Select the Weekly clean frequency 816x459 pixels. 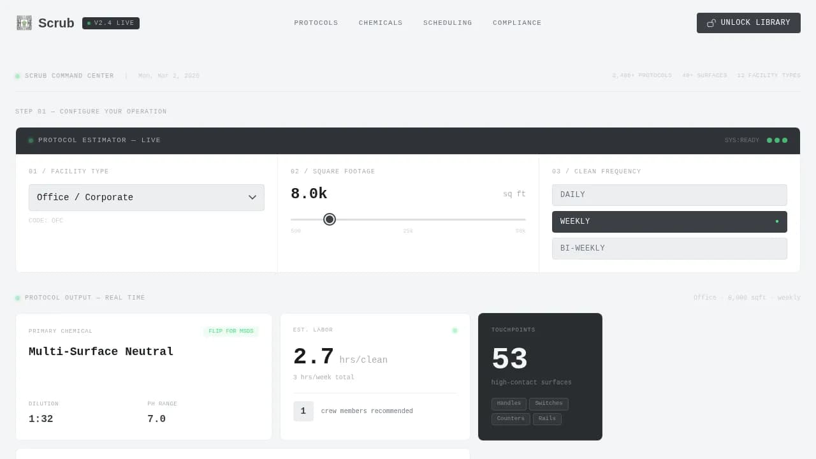[669, 222]
